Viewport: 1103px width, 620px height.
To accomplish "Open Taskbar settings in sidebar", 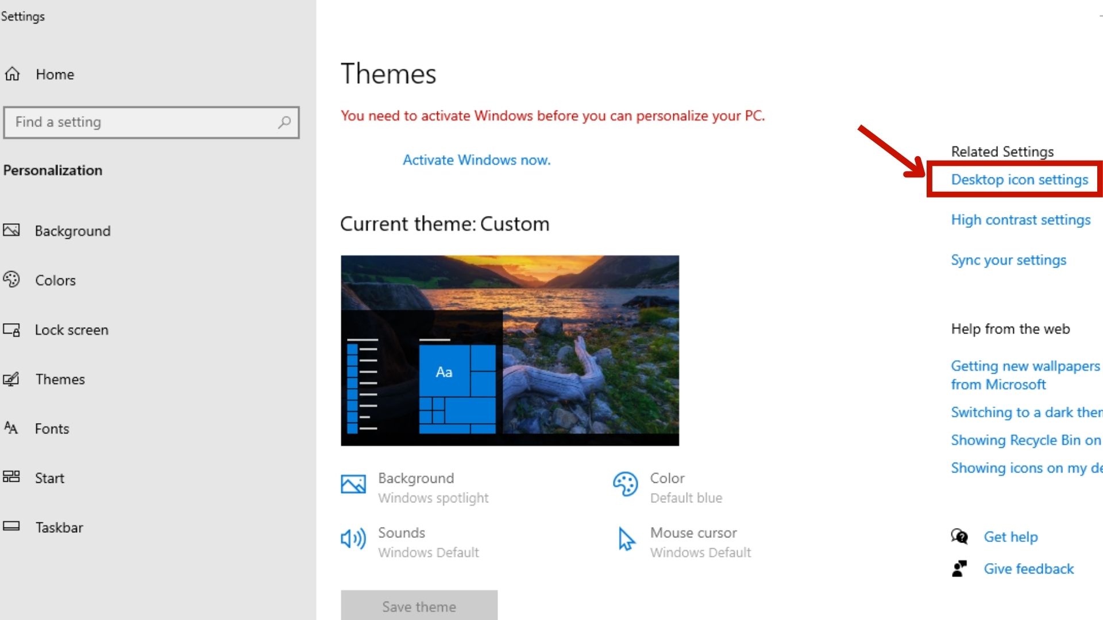I will pyautogui.click(x=59, y=528).
